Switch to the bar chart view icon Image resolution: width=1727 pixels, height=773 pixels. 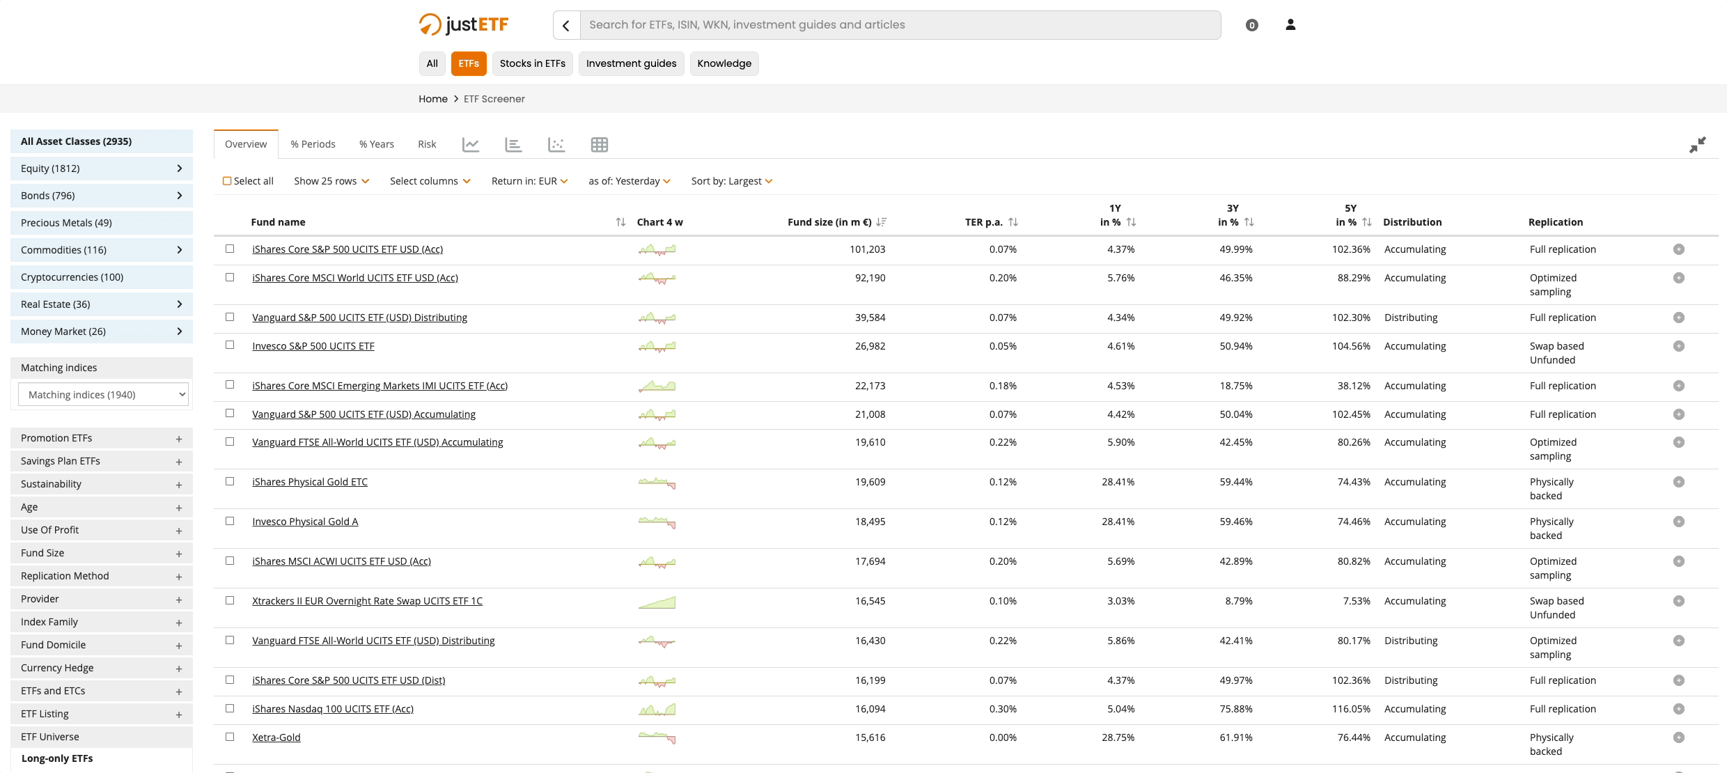(x=513, y=145)
